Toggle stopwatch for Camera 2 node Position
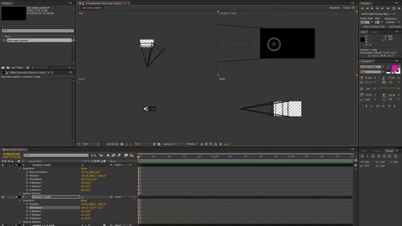The image size is (402, 226). [x=27, y=176]
